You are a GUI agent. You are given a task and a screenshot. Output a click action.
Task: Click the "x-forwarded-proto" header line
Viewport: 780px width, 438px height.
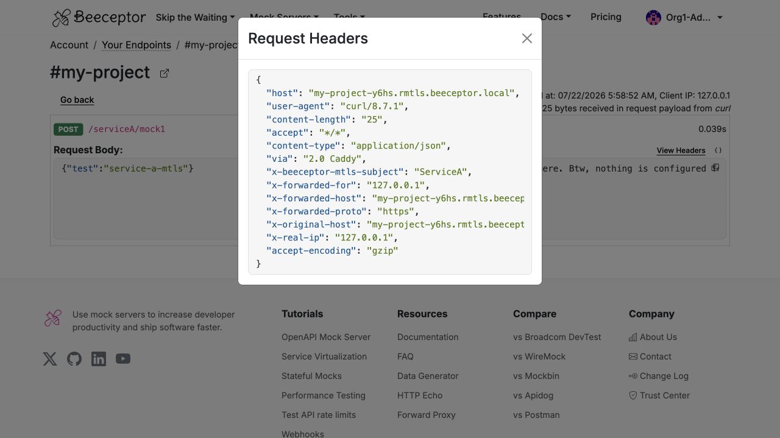tap(343, 212)
